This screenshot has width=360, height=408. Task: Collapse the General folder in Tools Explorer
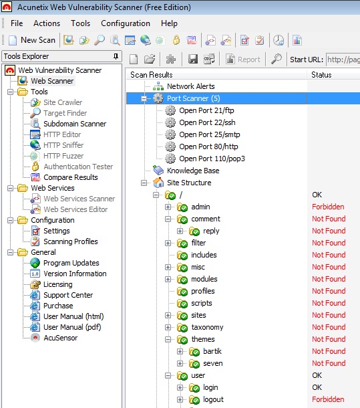[11, 252]
